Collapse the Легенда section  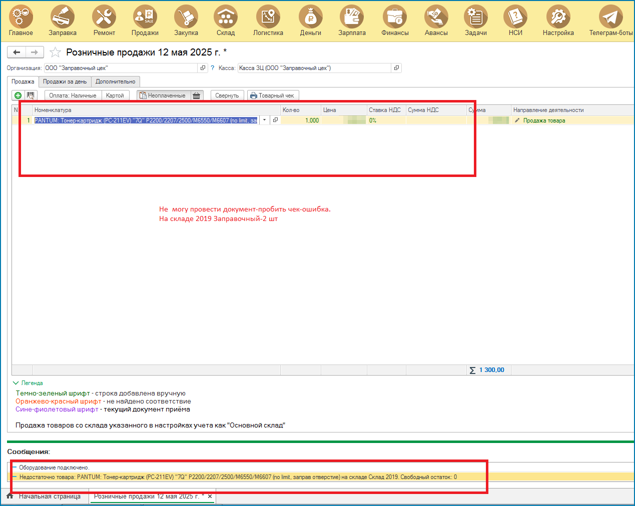click(16, 383)
